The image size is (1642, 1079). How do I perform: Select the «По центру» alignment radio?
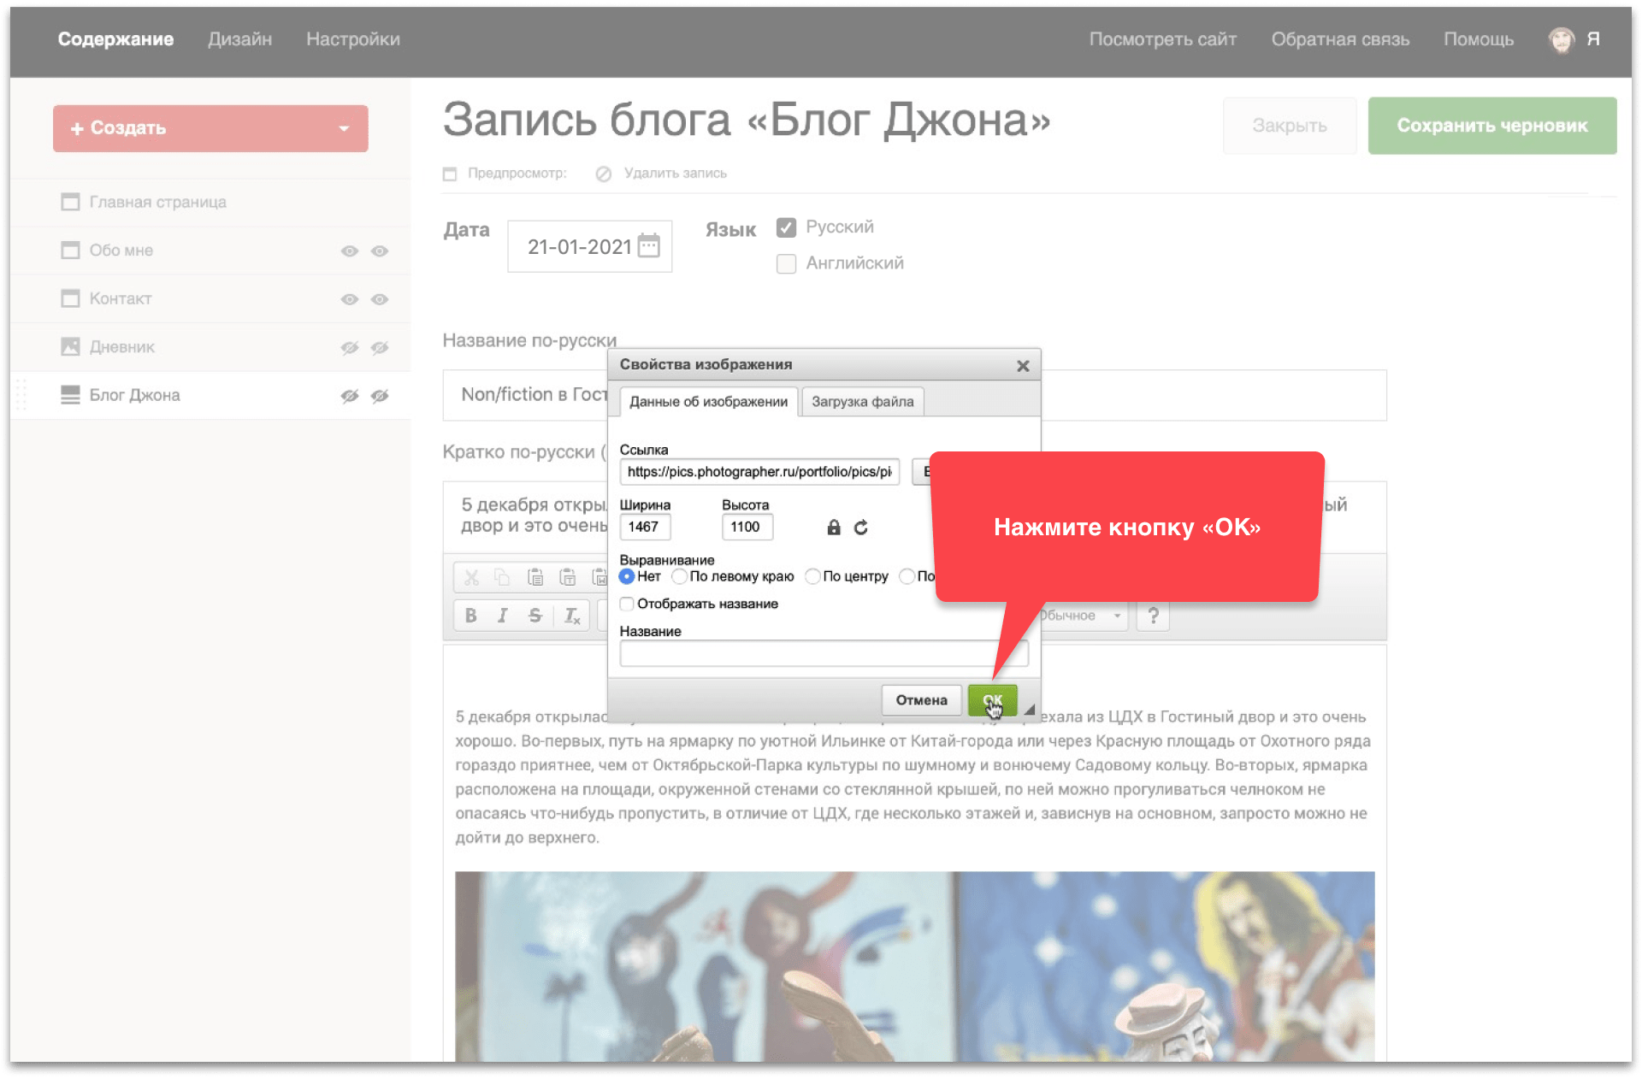click(812, 576)
